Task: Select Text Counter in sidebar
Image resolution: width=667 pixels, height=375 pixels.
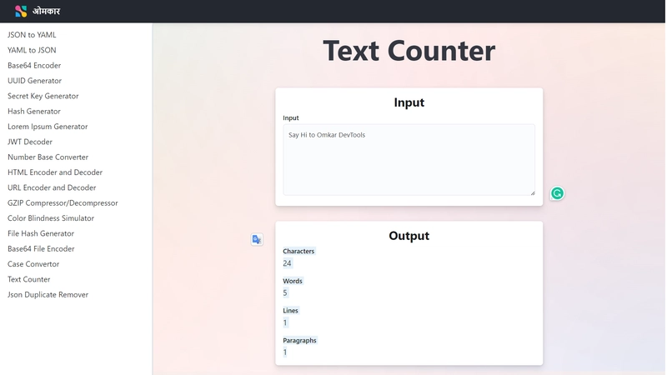Action: pos(29,279)
